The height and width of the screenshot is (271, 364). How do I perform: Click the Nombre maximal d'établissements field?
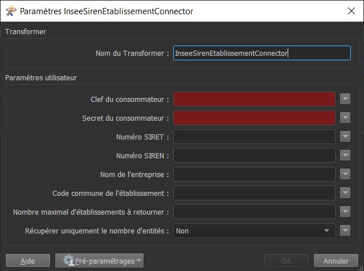tap(254, 212)
